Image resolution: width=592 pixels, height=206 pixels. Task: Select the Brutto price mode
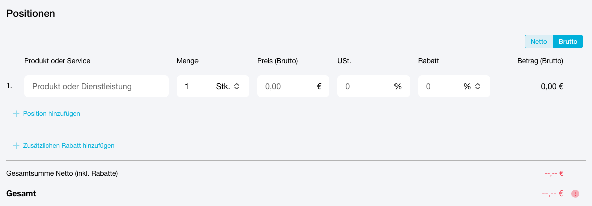point(568,42)
